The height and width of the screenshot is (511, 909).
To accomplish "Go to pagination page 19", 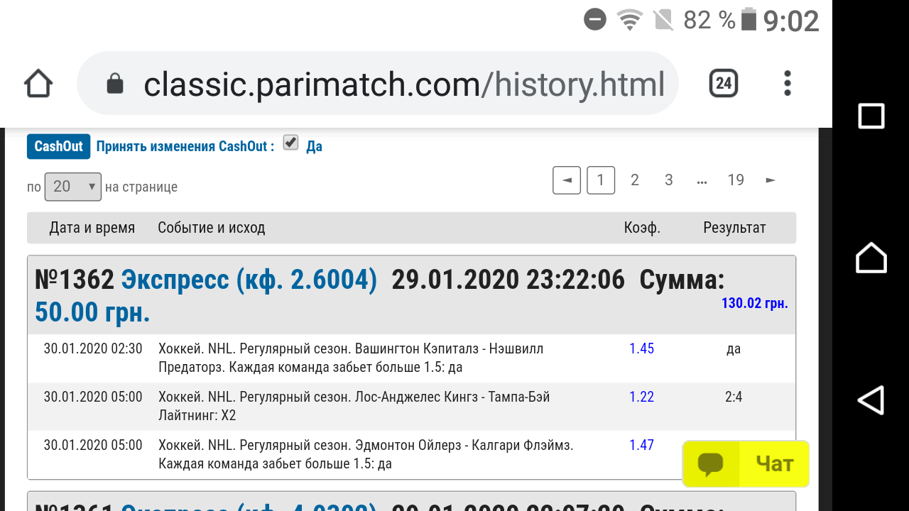I will [x=736, y=180].
